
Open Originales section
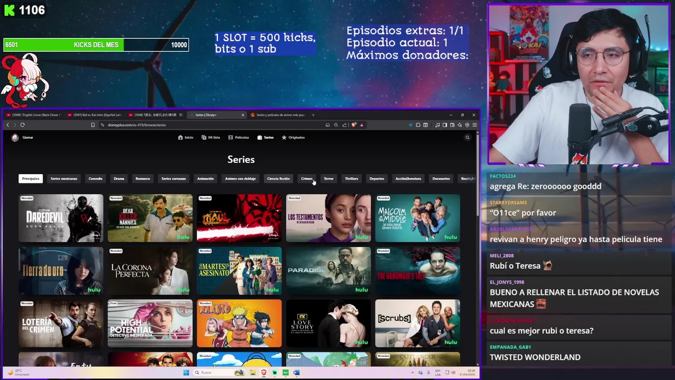point(293,138)
